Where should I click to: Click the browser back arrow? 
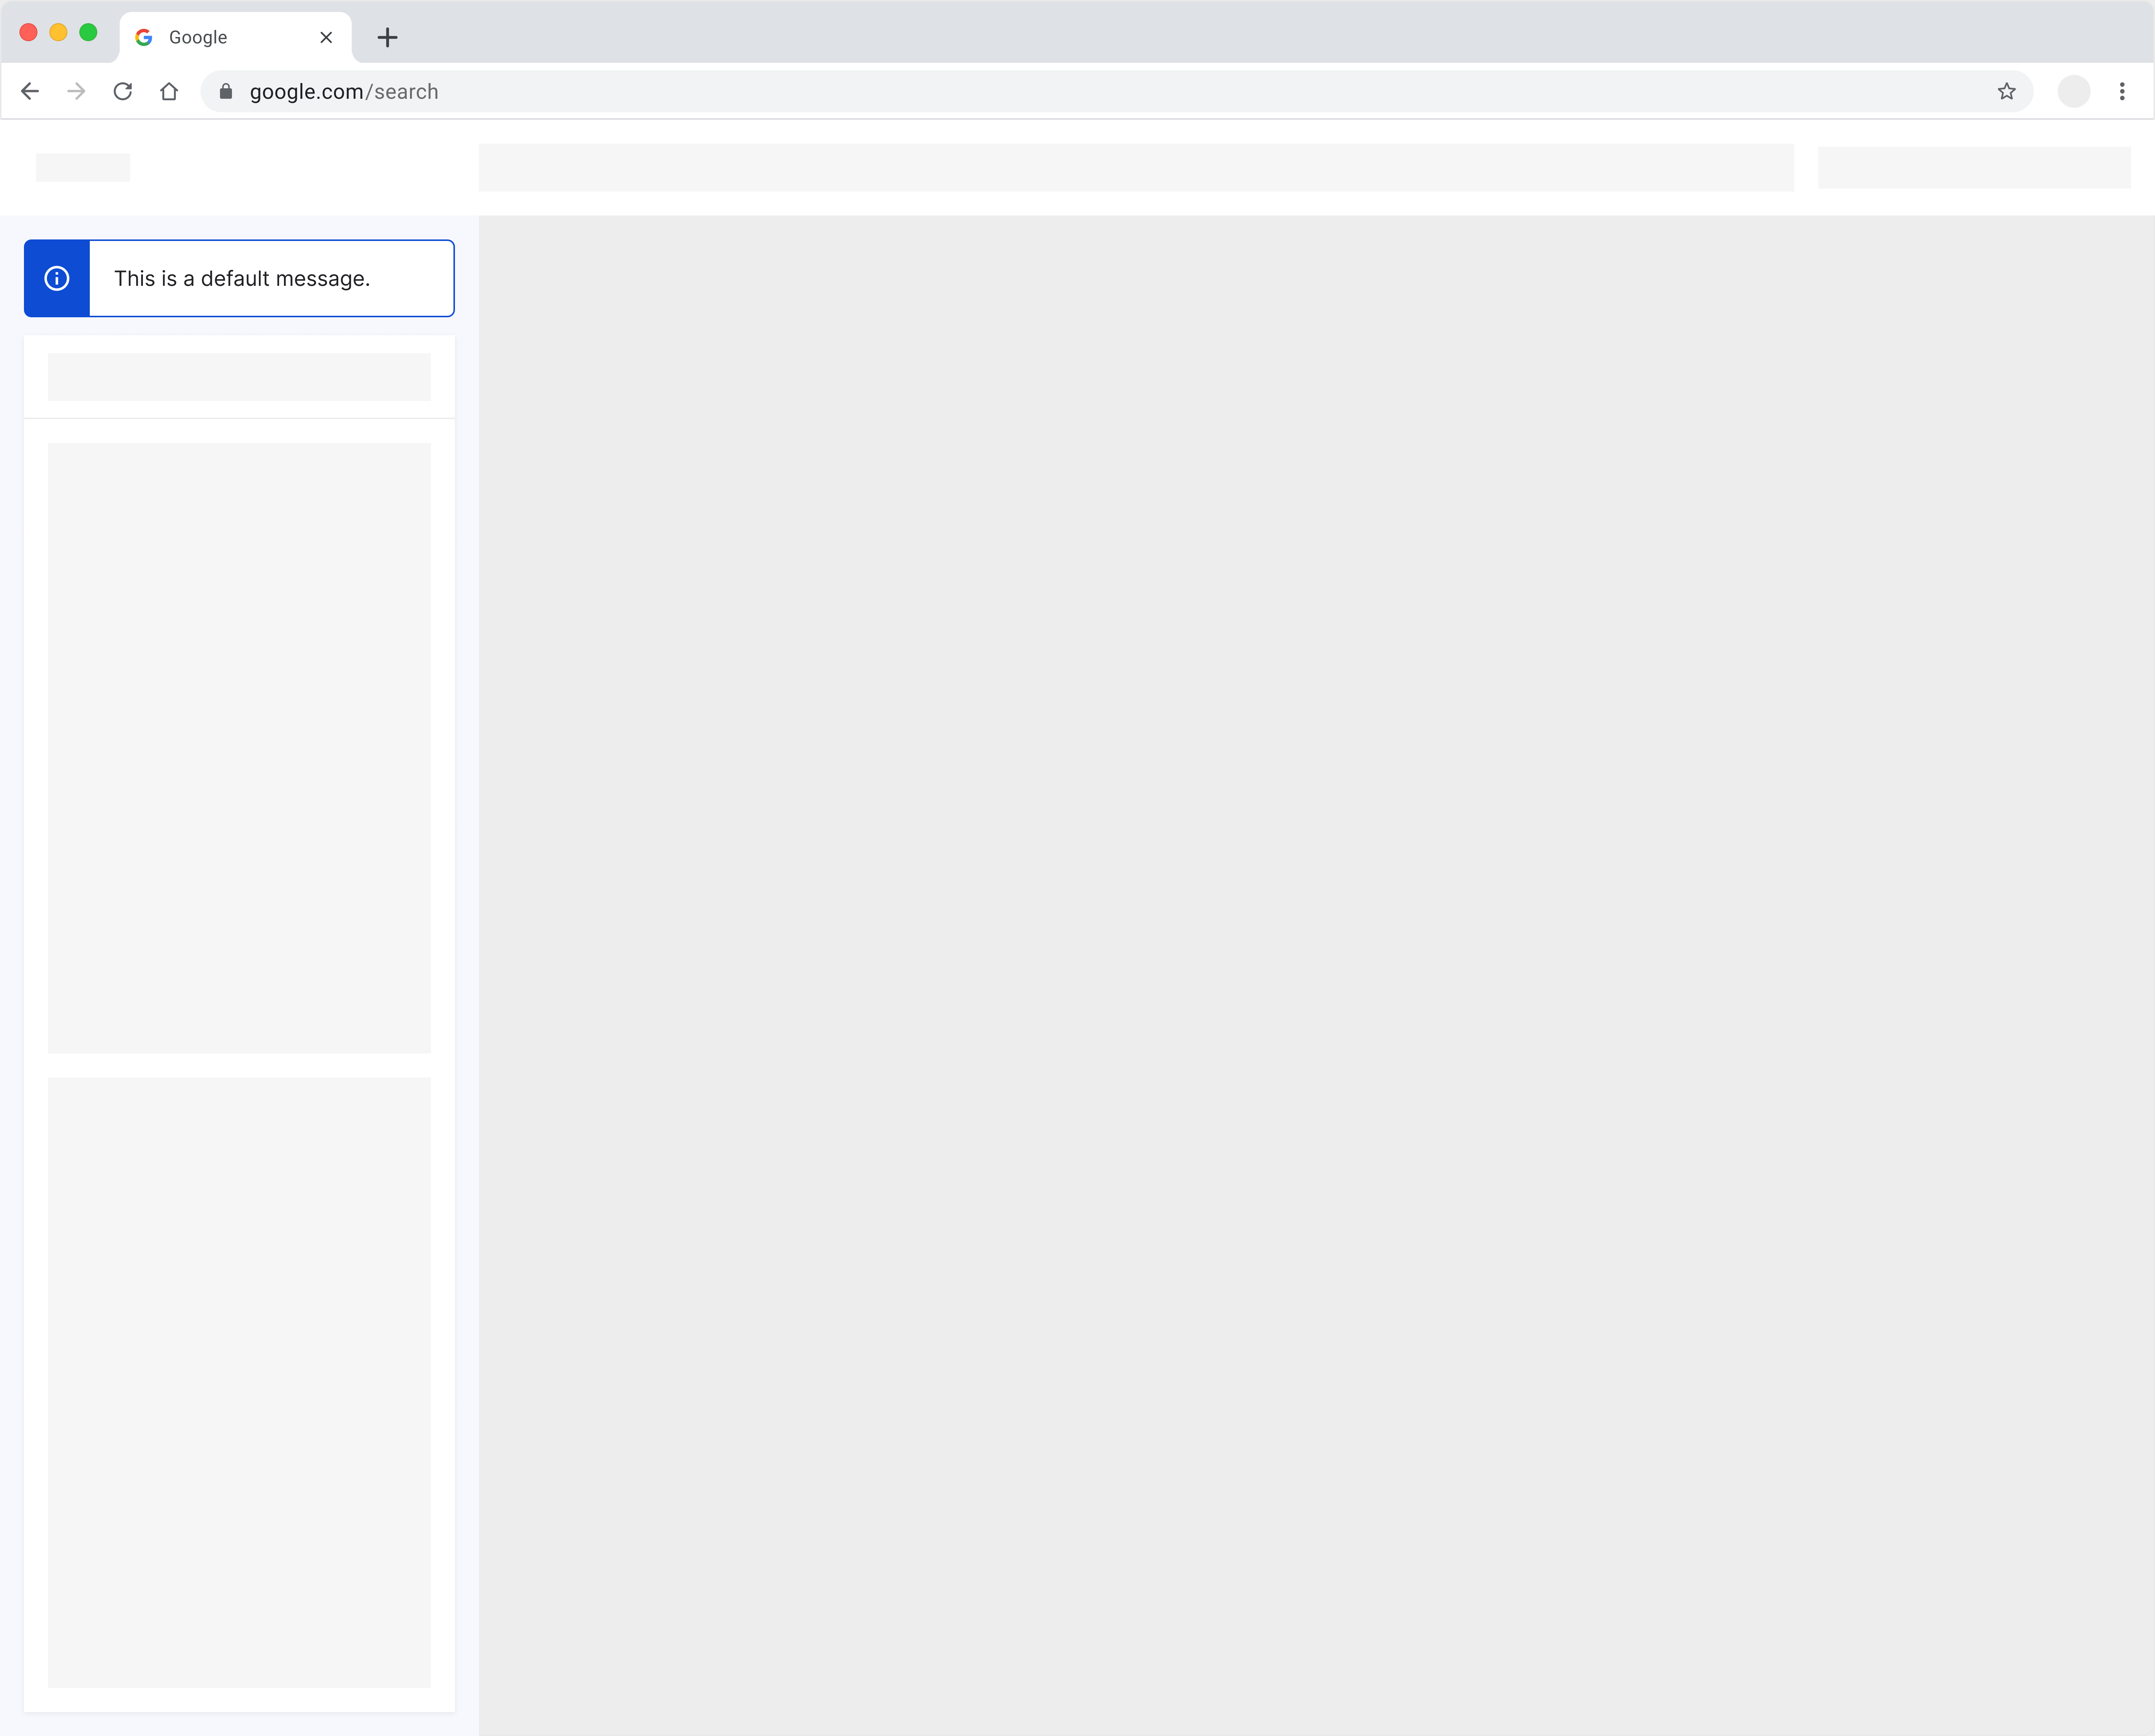[30, 91]
